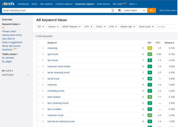Open the Clicks filter dropdown
The width and height of the screenshot is (178, 127).
(101, 27)
